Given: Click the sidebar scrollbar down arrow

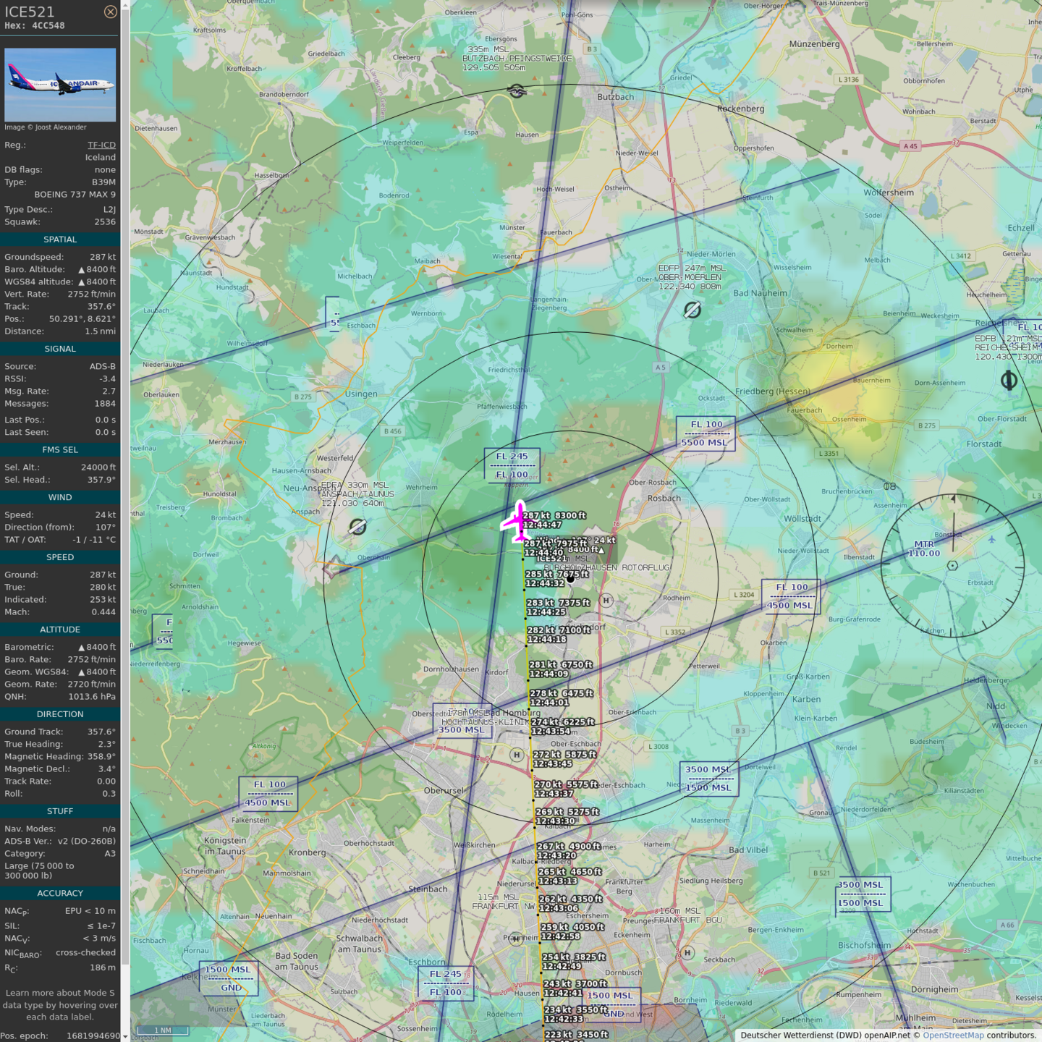Looking at the screenshot, I should 125,1036.
